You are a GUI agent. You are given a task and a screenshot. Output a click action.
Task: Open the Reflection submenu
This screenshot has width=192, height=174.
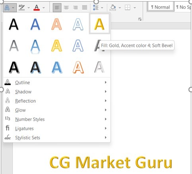tap(57, 101)
